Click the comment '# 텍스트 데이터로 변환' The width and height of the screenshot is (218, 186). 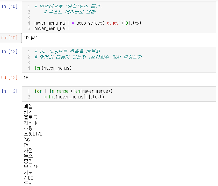tap(69, 12)
